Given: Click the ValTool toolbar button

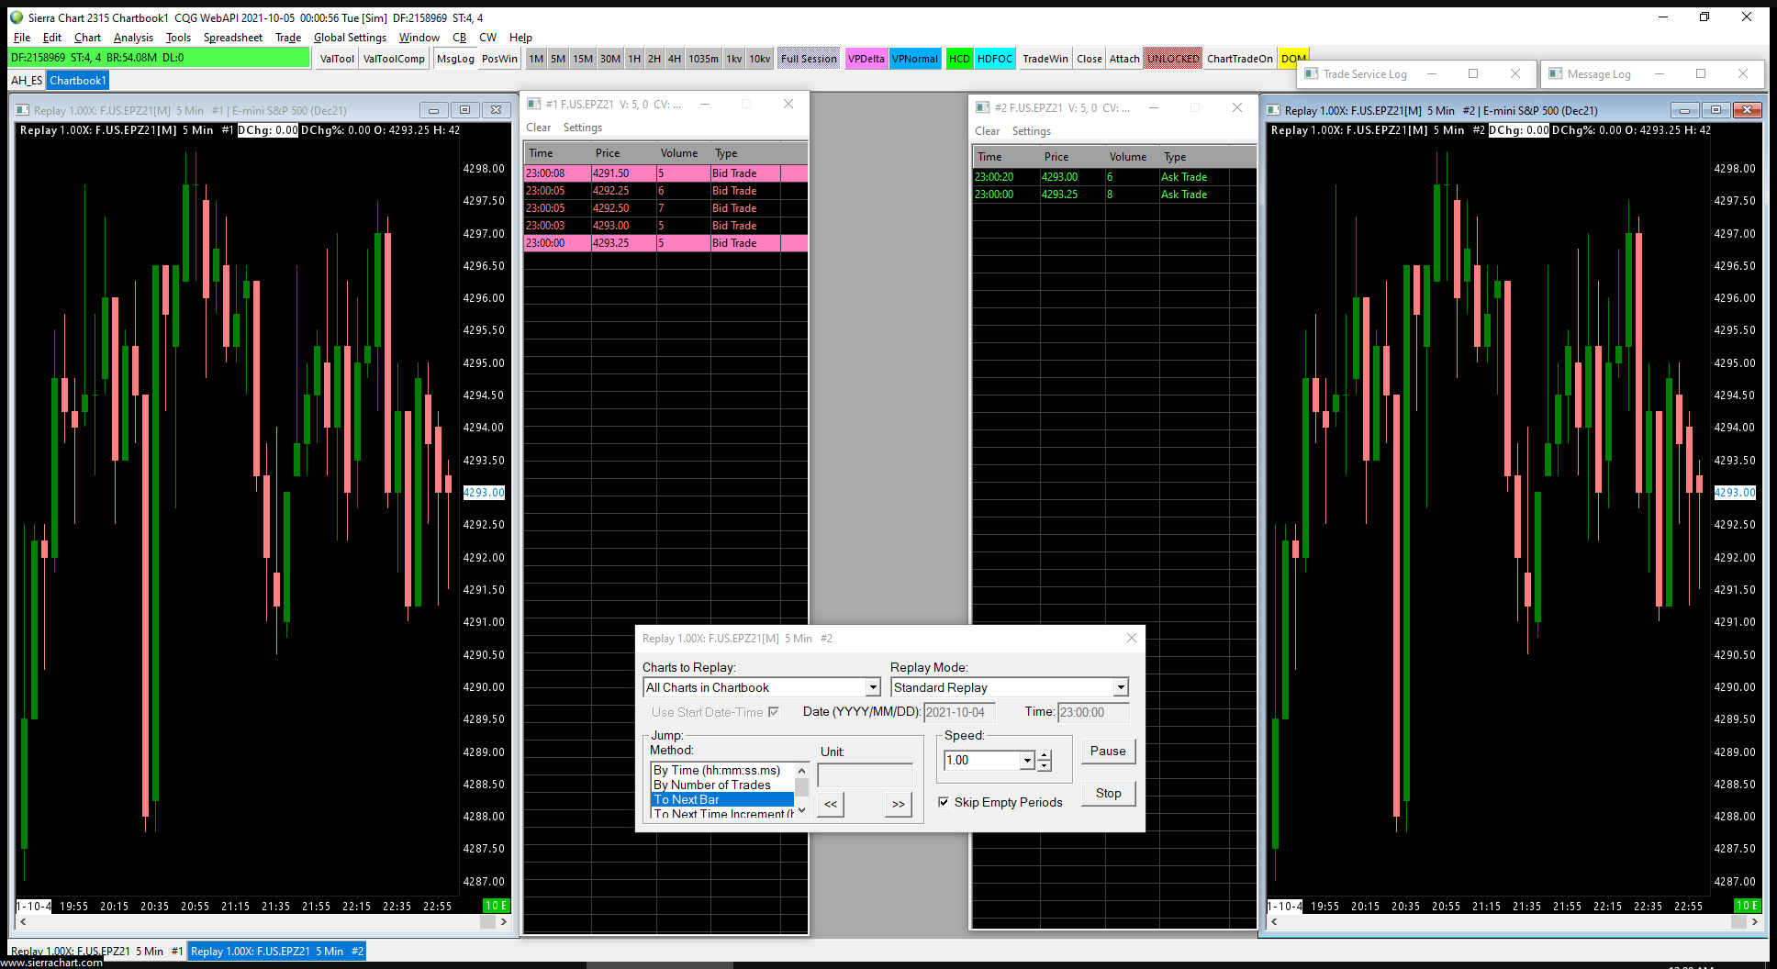Looking at the screenshot, I should 337,59.
